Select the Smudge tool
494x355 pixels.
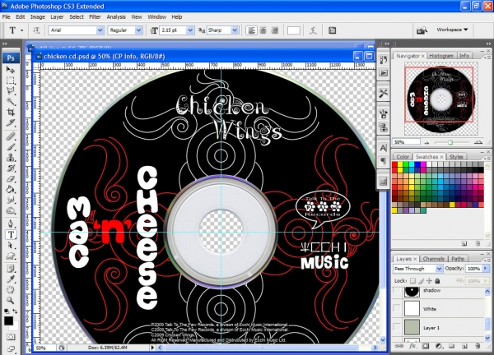pos(11,200)
